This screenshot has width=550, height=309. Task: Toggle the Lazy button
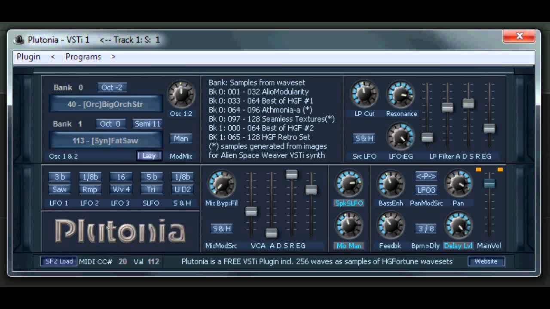click(149, 156)
